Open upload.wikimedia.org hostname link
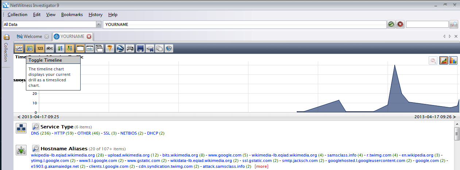Image resolution: width=460 pixels, height=170 pixels. coord(129,155)
